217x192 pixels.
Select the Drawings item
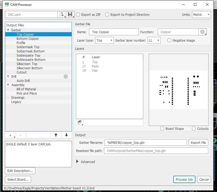tap(38, 98)
